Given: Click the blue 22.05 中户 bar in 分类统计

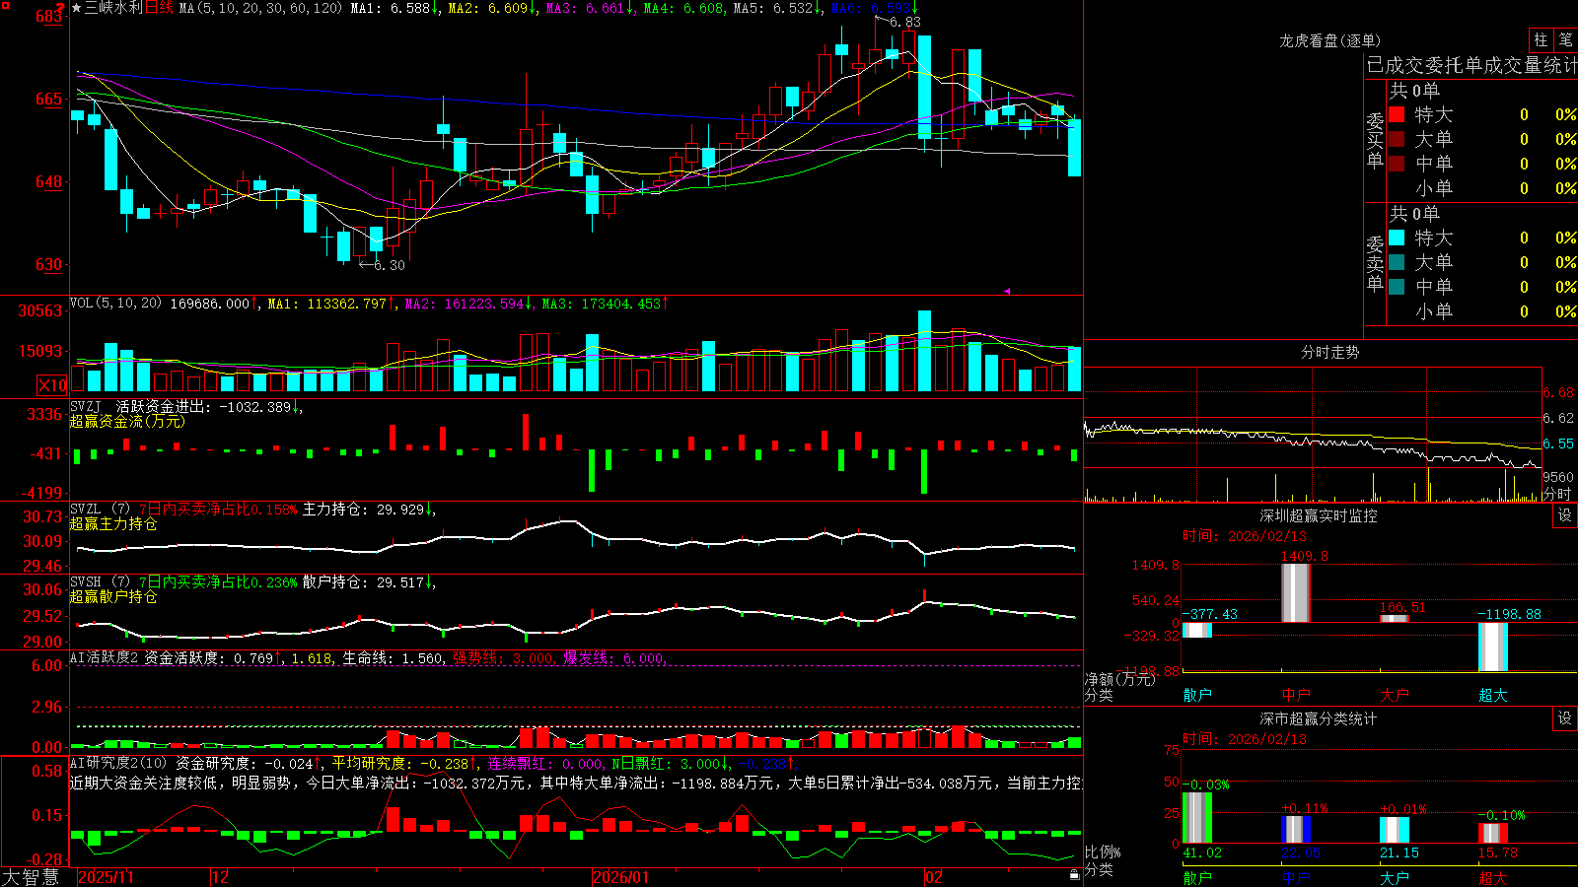Looking at the screenshot, I should pos(1296,830).
